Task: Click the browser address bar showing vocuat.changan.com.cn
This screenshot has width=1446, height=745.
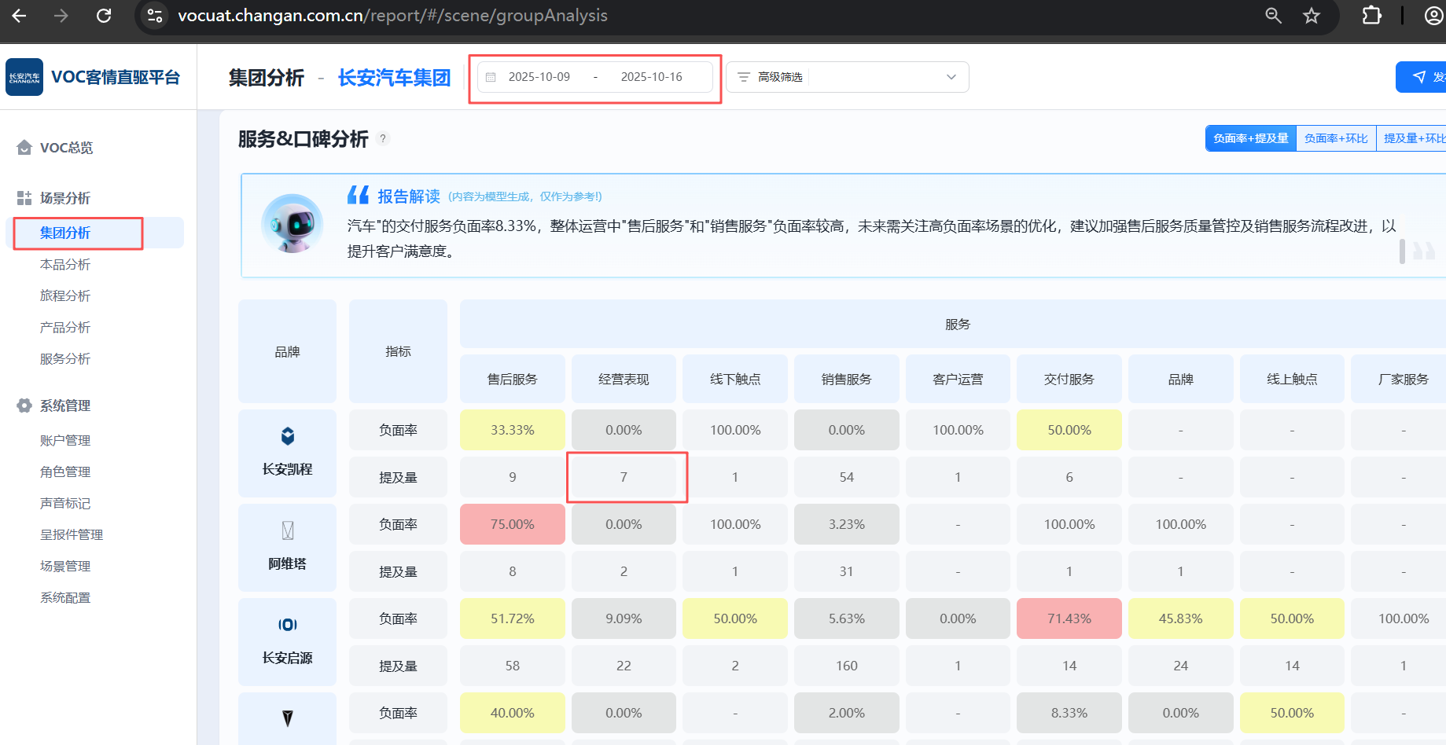Action: coord(393,15)
